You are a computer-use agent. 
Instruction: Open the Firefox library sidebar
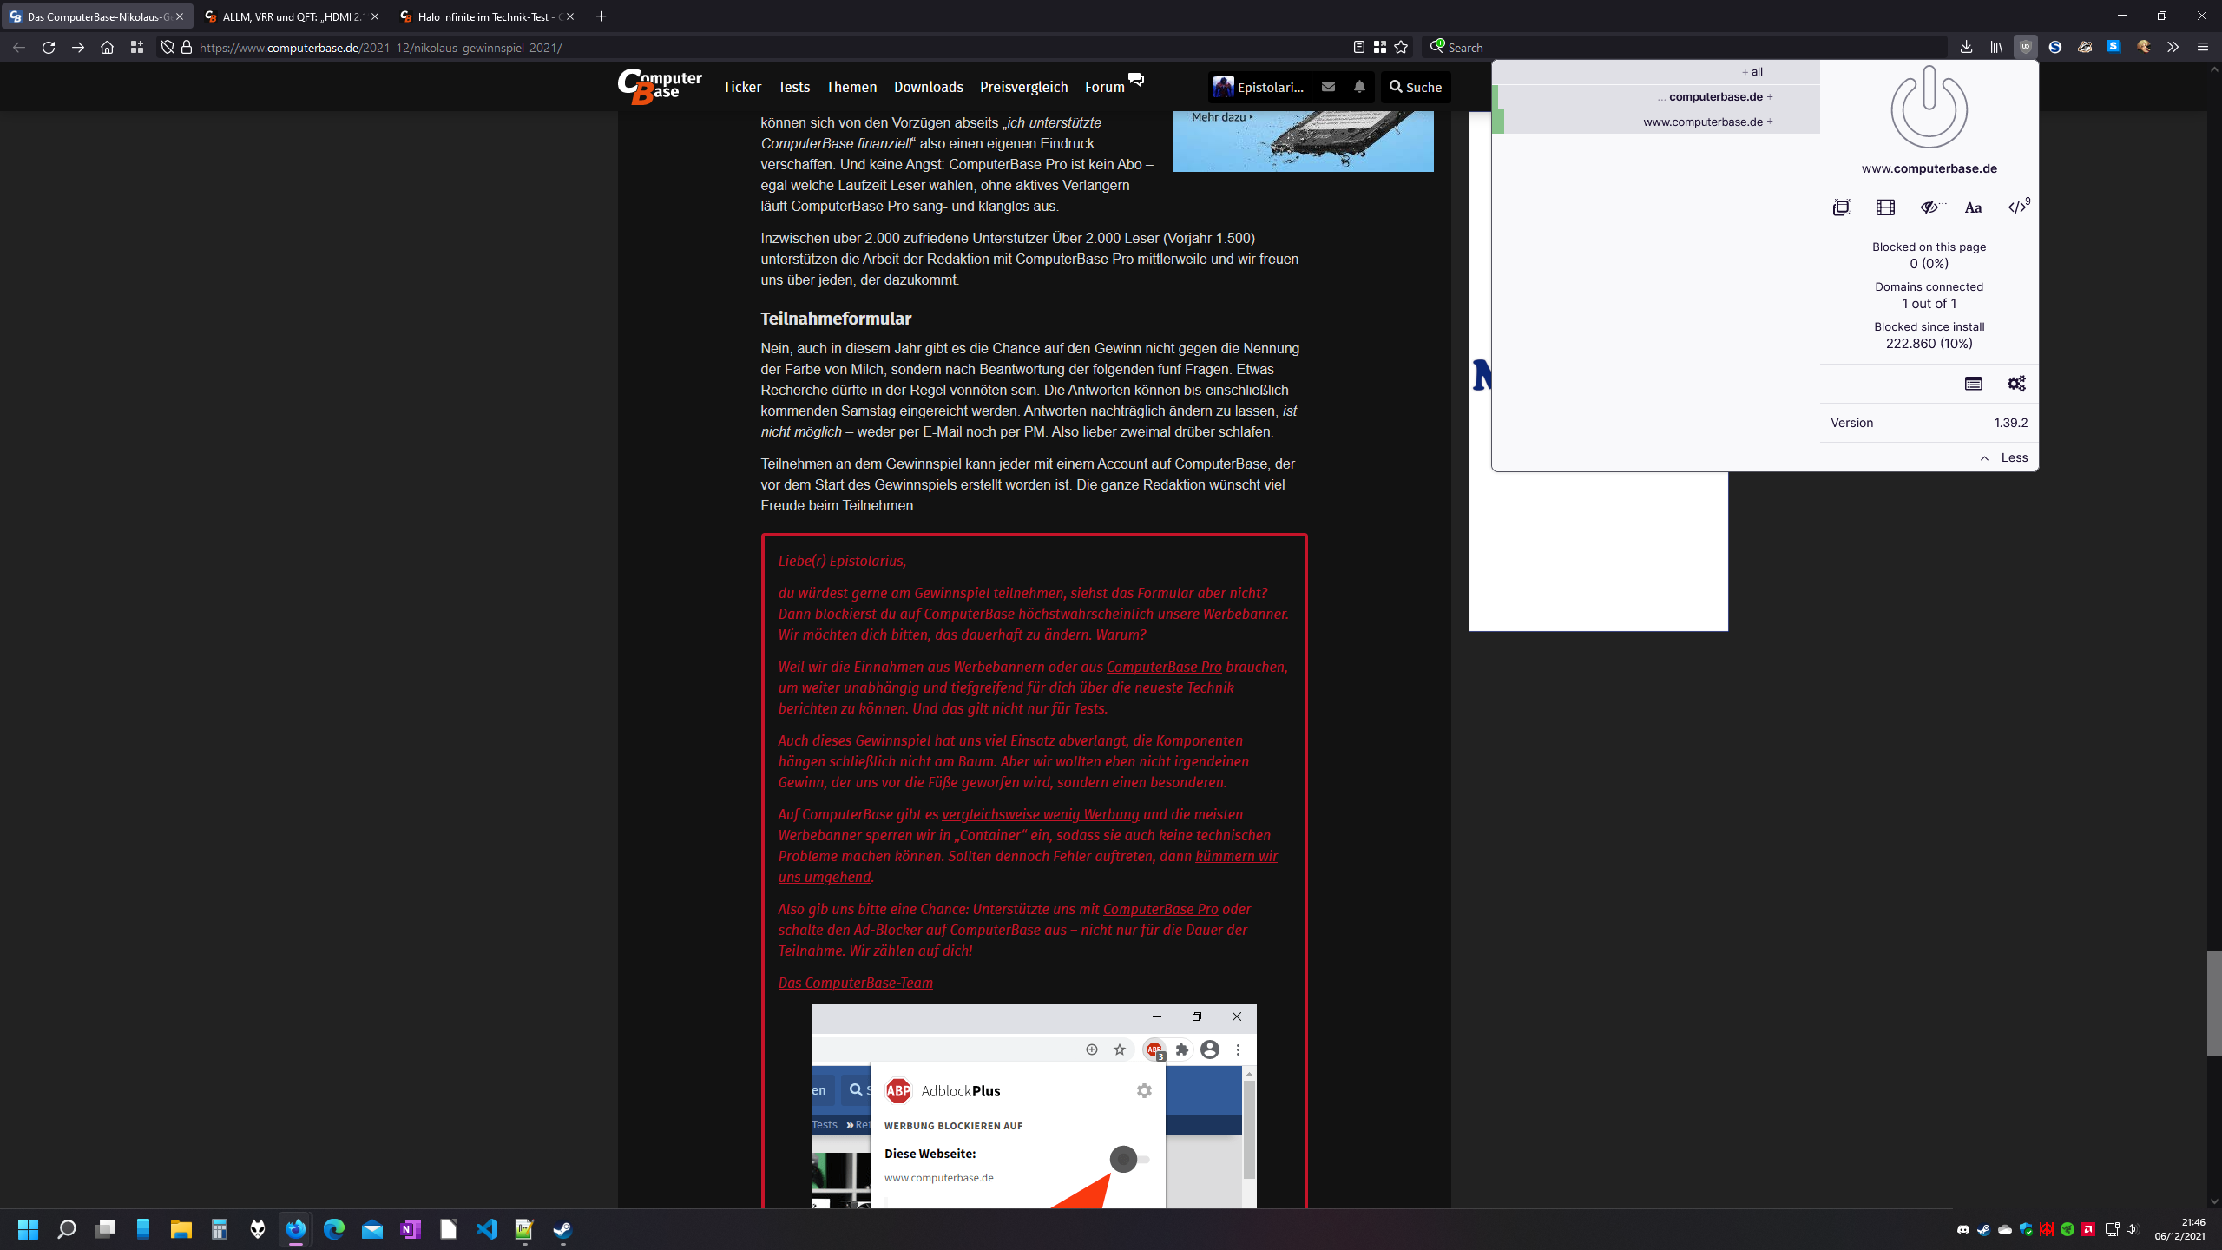[x=1995, y=47]
